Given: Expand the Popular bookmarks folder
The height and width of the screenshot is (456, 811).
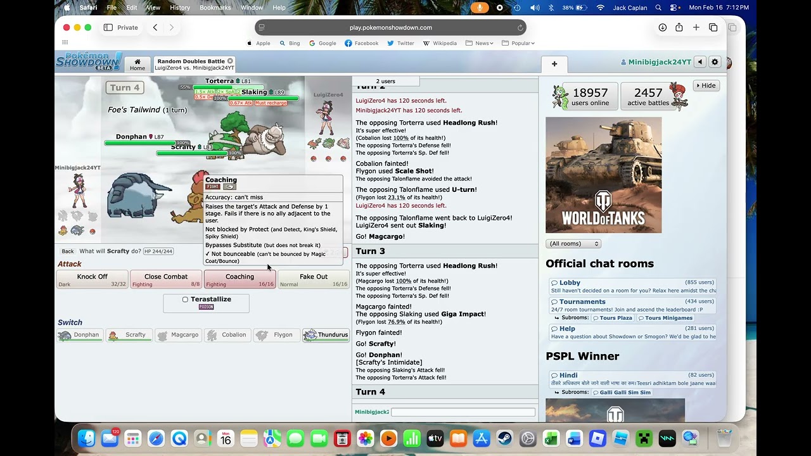Looking at the screenshot, I should tap(518, 43).
